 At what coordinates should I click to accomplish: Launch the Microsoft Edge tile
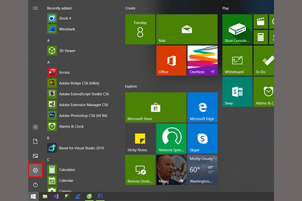coord(202,107)
